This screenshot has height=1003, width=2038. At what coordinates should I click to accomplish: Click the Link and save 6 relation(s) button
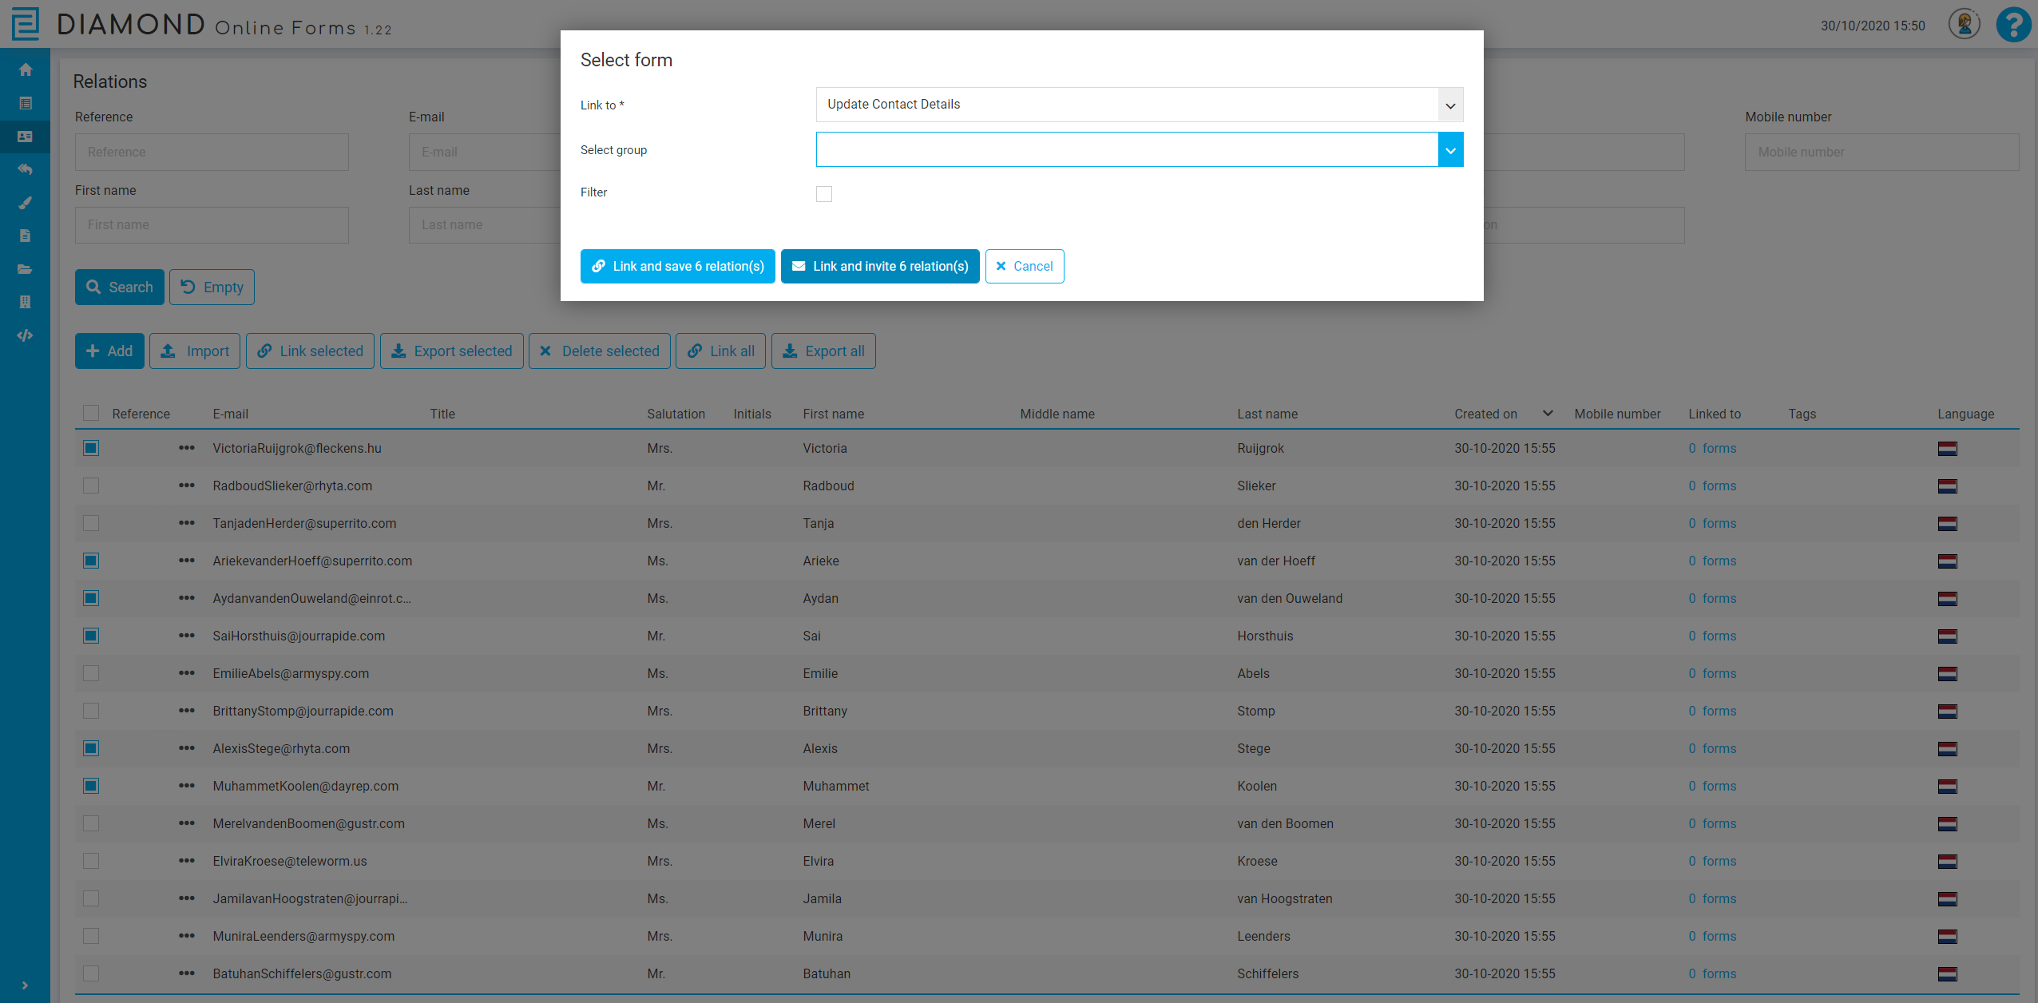[677, 266]
